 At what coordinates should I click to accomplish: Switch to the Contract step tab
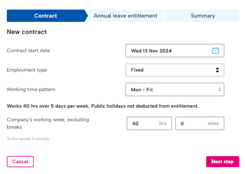[46, 16]
